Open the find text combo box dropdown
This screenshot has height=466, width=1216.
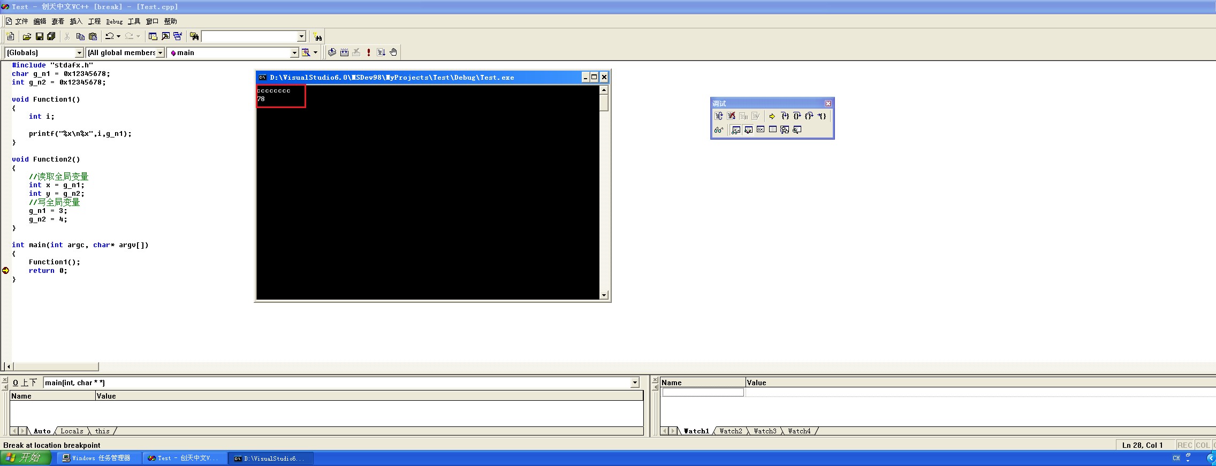point(301,36)
